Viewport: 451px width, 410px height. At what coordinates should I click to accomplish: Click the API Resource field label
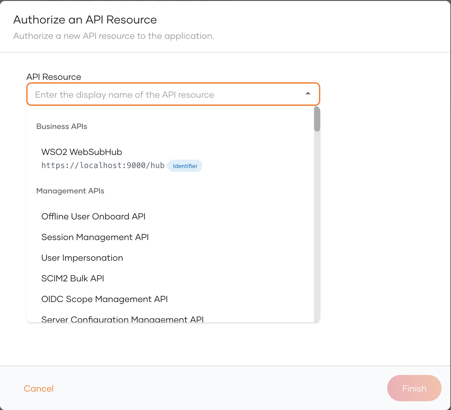pyautogui.click(x=54, y=77)
